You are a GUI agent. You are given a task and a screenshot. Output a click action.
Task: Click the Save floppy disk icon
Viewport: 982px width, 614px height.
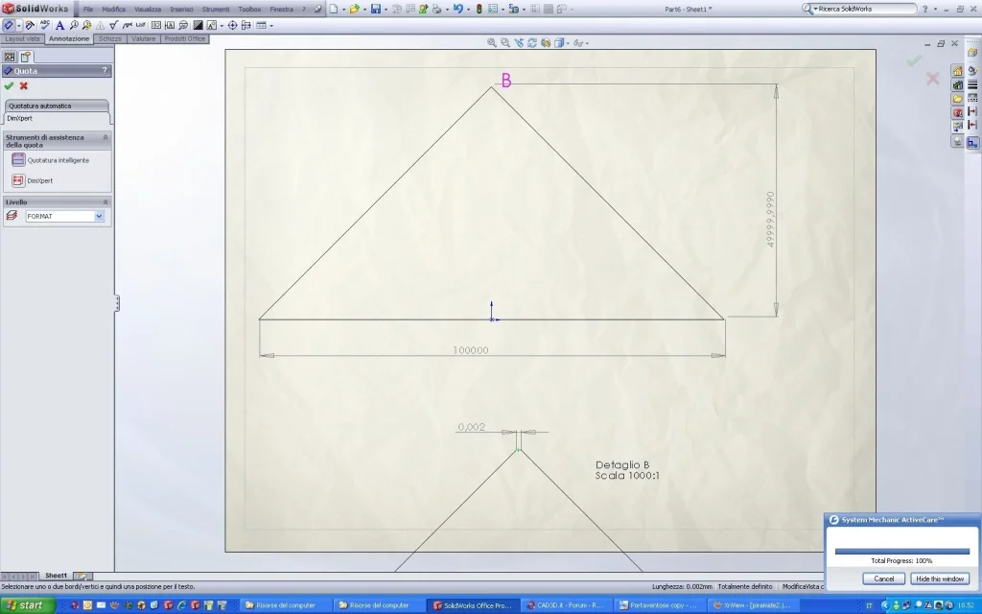click(x=376, y=9)
